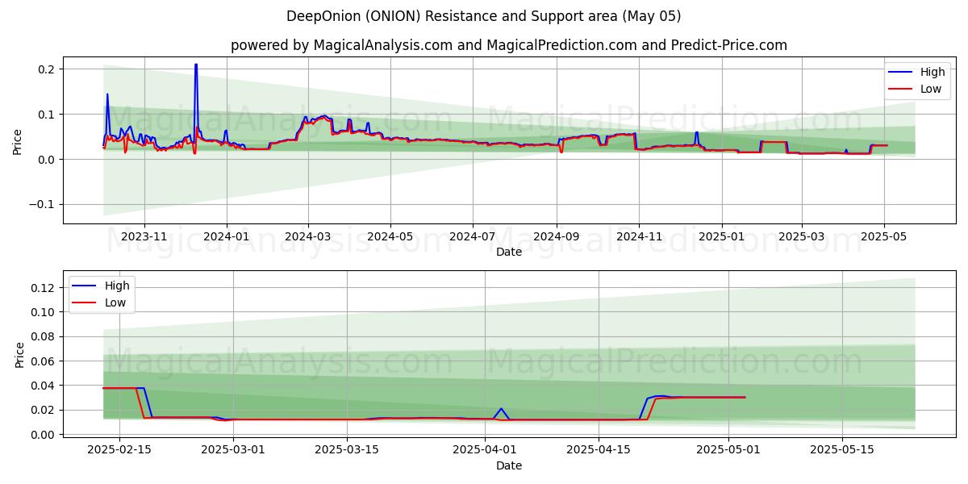Image resolution: width=968 pixels, height=484 pixels.
Task: Click the "2024-01" date tick label
Action: (227, 236)
